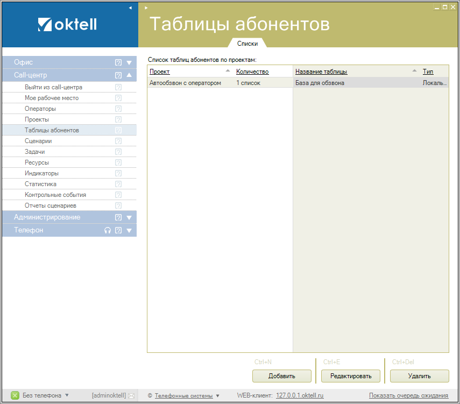Open help icon beside Администрирование section
The height and width of the screenshot is (404, 460).
[118, 217]
